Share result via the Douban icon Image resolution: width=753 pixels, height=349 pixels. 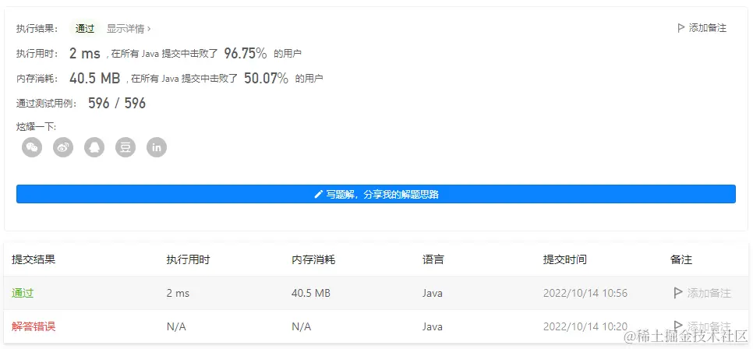(125, 147)
